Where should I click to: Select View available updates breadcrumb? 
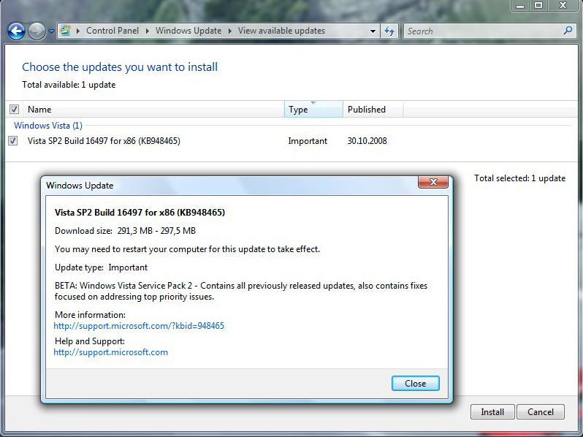pyautogui.click(x=281, y=31)
